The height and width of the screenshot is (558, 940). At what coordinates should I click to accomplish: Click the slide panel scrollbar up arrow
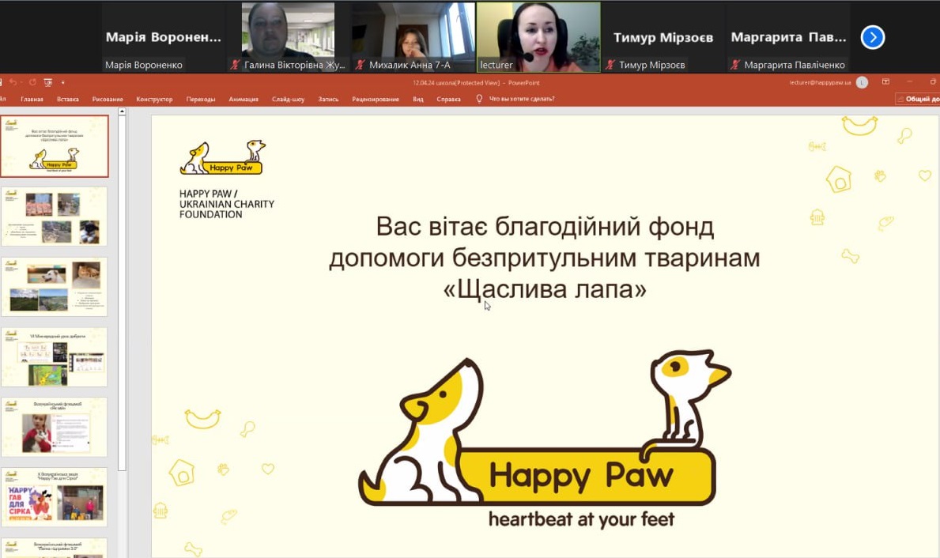tap(122, 112)
